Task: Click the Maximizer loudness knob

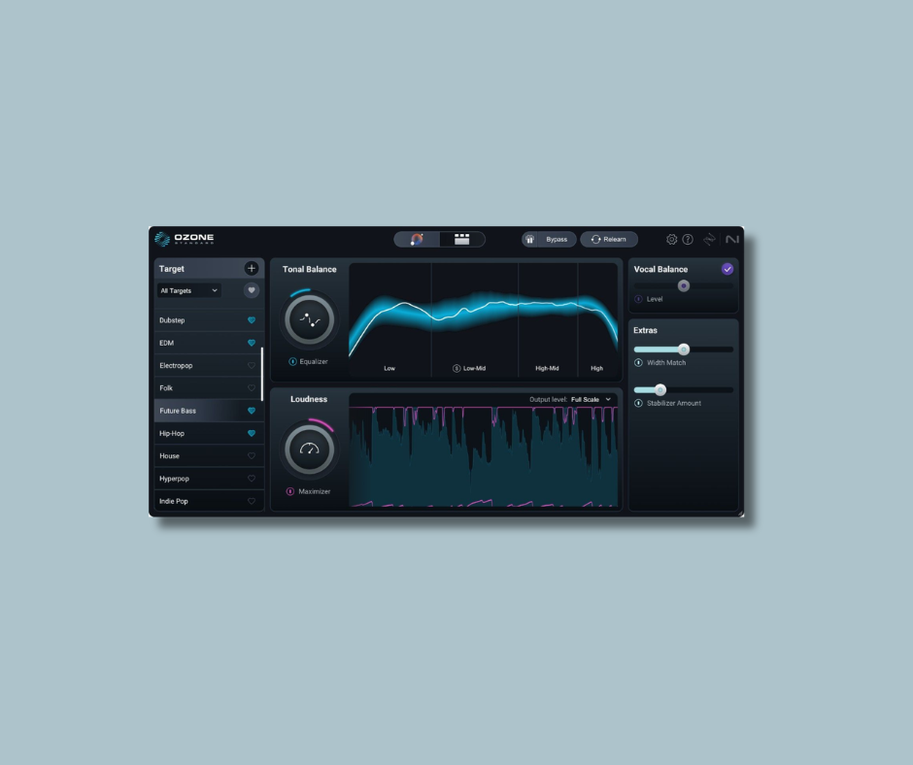Action: pos(309,449)
